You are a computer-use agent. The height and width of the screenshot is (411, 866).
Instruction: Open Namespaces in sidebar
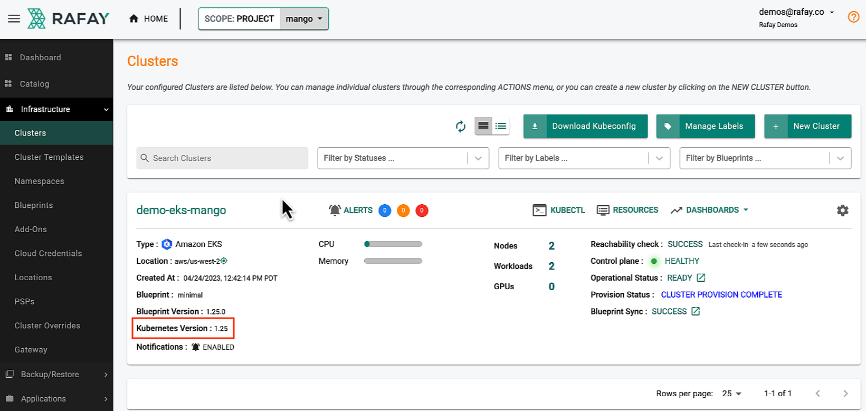point(56,181)
